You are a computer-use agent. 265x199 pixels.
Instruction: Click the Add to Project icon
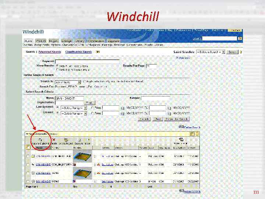click(x=66, y=140)
